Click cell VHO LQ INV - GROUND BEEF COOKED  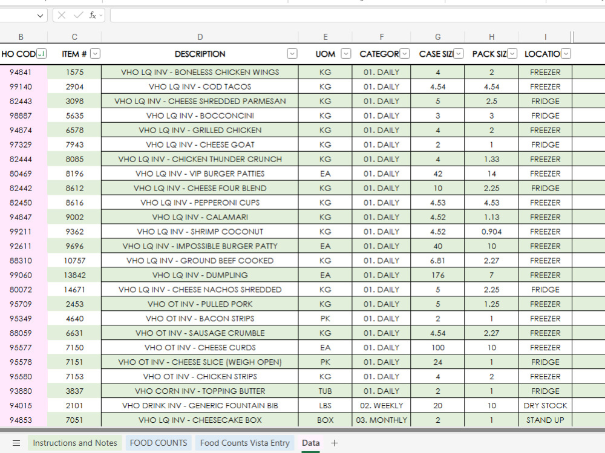(x=200, y=261)
